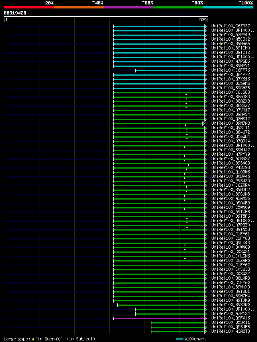The width and height of the screenshot is (257, 342).
Task: Open hit UniRef100_B9T2T2
Action: 230,52
